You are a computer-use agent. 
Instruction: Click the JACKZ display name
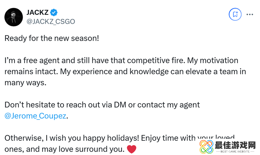tap(37, 13)
